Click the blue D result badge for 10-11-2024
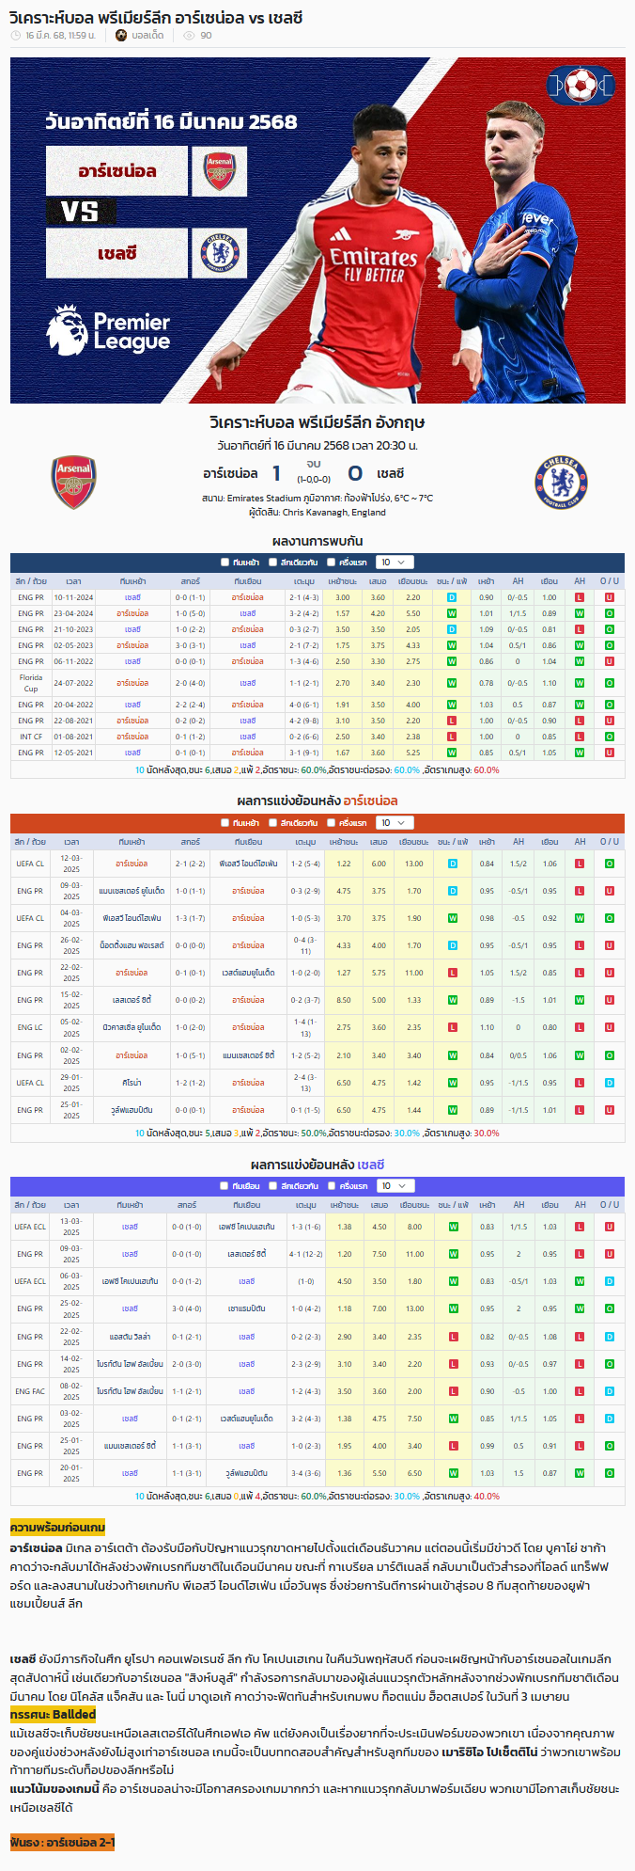The image size is (635, 1871). [x=452, y=597]
